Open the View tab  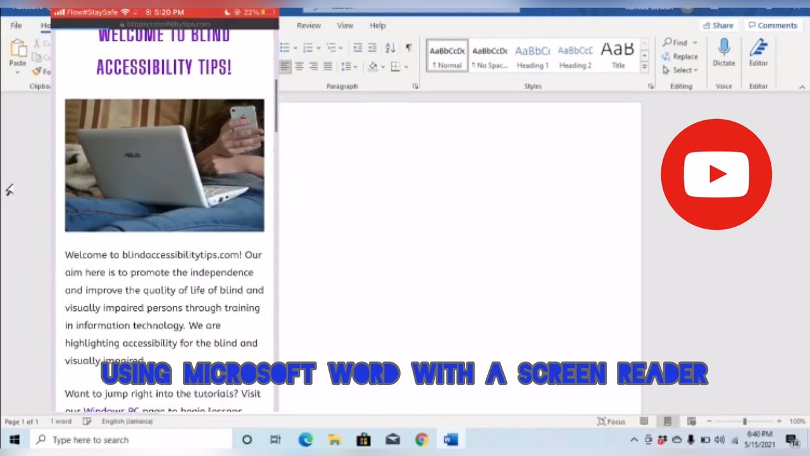345,25
